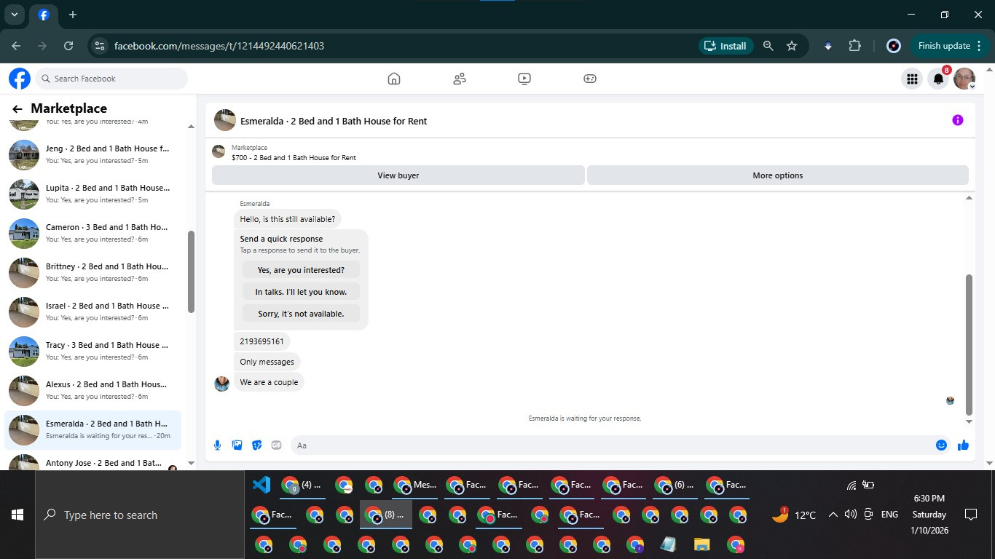This screenshot has width=995, height=559.
Task: Click the listing thumbnail in chat header
Action: pyautogui.click(x=224, y=120)
